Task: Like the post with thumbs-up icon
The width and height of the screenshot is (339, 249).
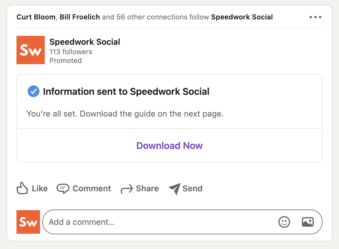Action: [22, 188]
